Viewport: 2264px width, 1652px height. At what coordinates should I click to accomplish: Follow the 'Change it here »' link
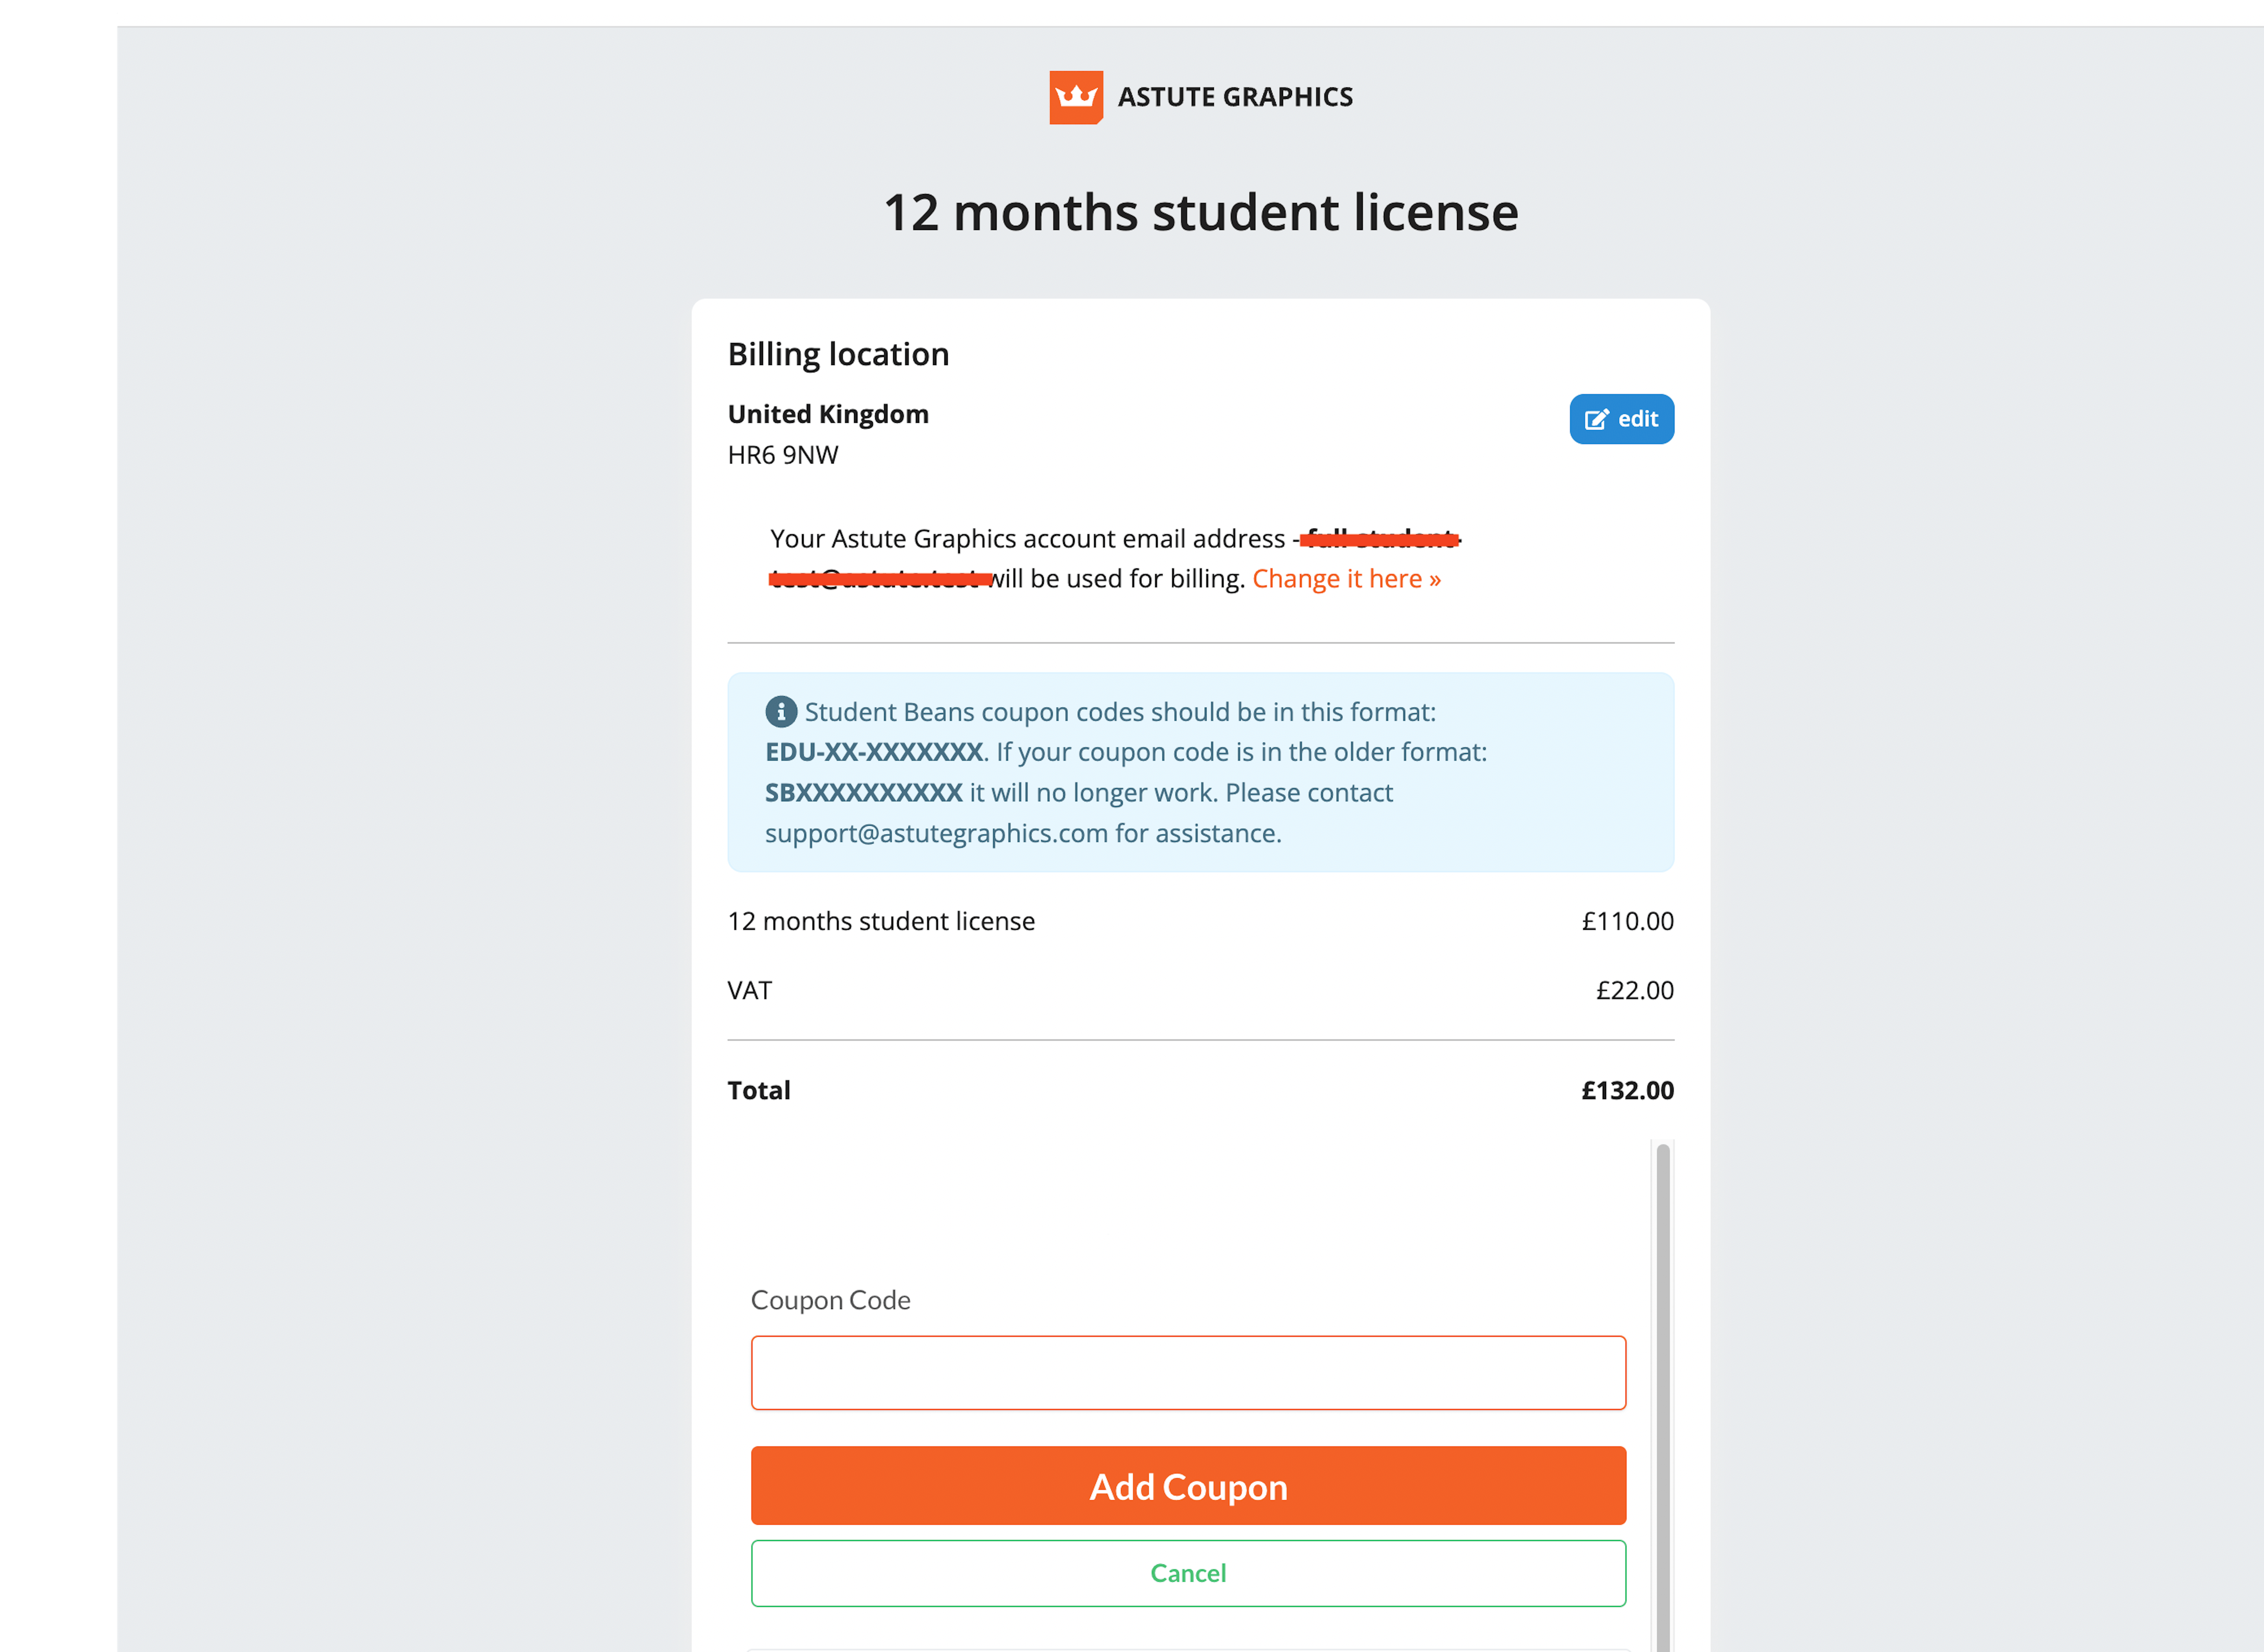click(x=1346, y=579)
